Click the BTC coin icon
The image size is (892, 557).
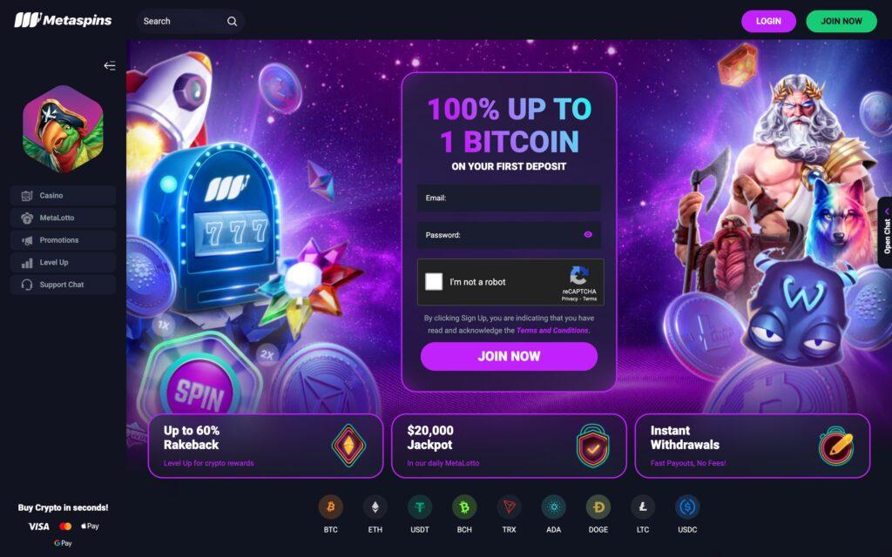click(330, 507)
